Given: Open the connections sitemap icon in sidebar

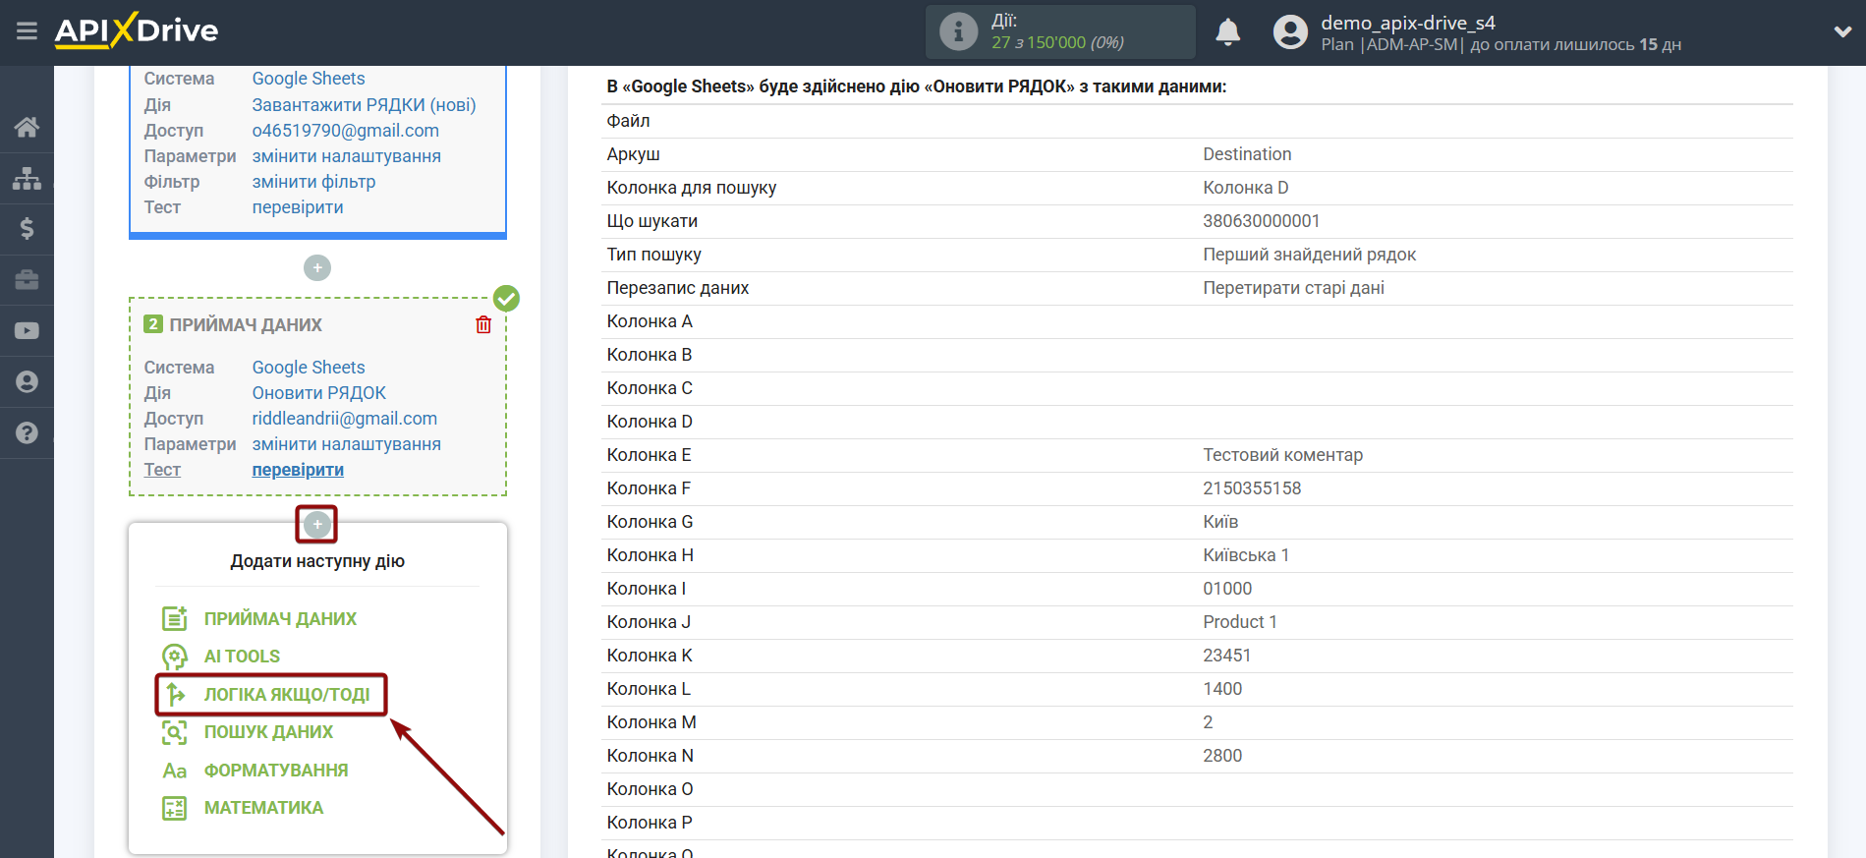Looking at the screenshot, I should tap(27, 178).
